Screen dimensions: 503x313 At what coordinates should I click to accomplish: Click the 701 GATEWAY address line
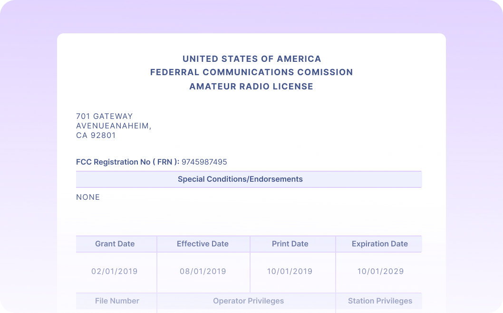tap(105, 116)
